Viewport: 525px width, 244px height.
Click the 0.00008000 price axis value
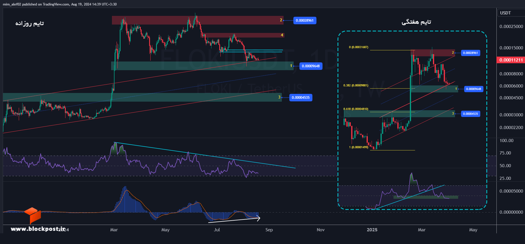(x=511, y=74)
